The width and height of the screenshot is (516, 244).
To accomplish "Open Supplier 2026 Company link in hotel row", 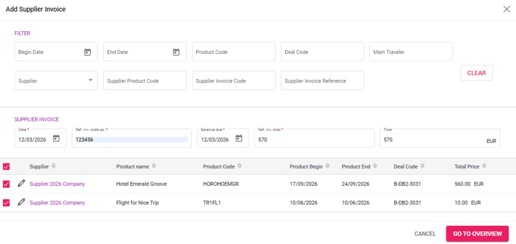I will click(x=57, y=184).
